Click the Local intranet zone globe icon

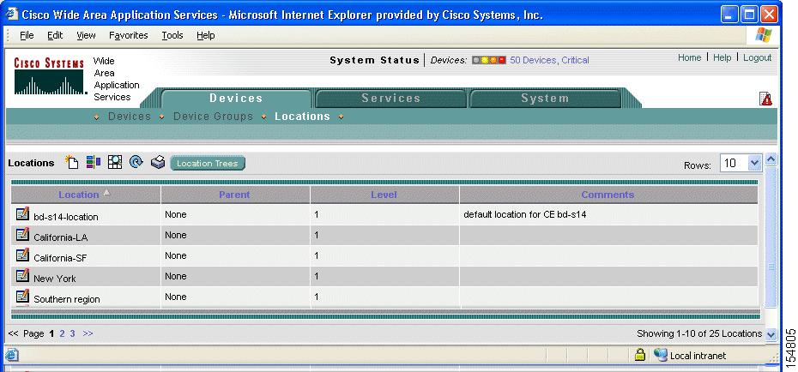point(661,355)
